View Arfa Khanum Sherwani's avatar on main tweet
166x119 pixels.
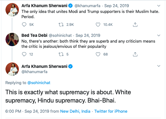pos(12,70)
